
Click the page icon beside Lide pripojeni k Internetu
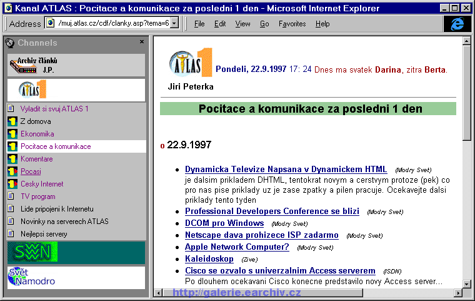click(x=11, y=208)
